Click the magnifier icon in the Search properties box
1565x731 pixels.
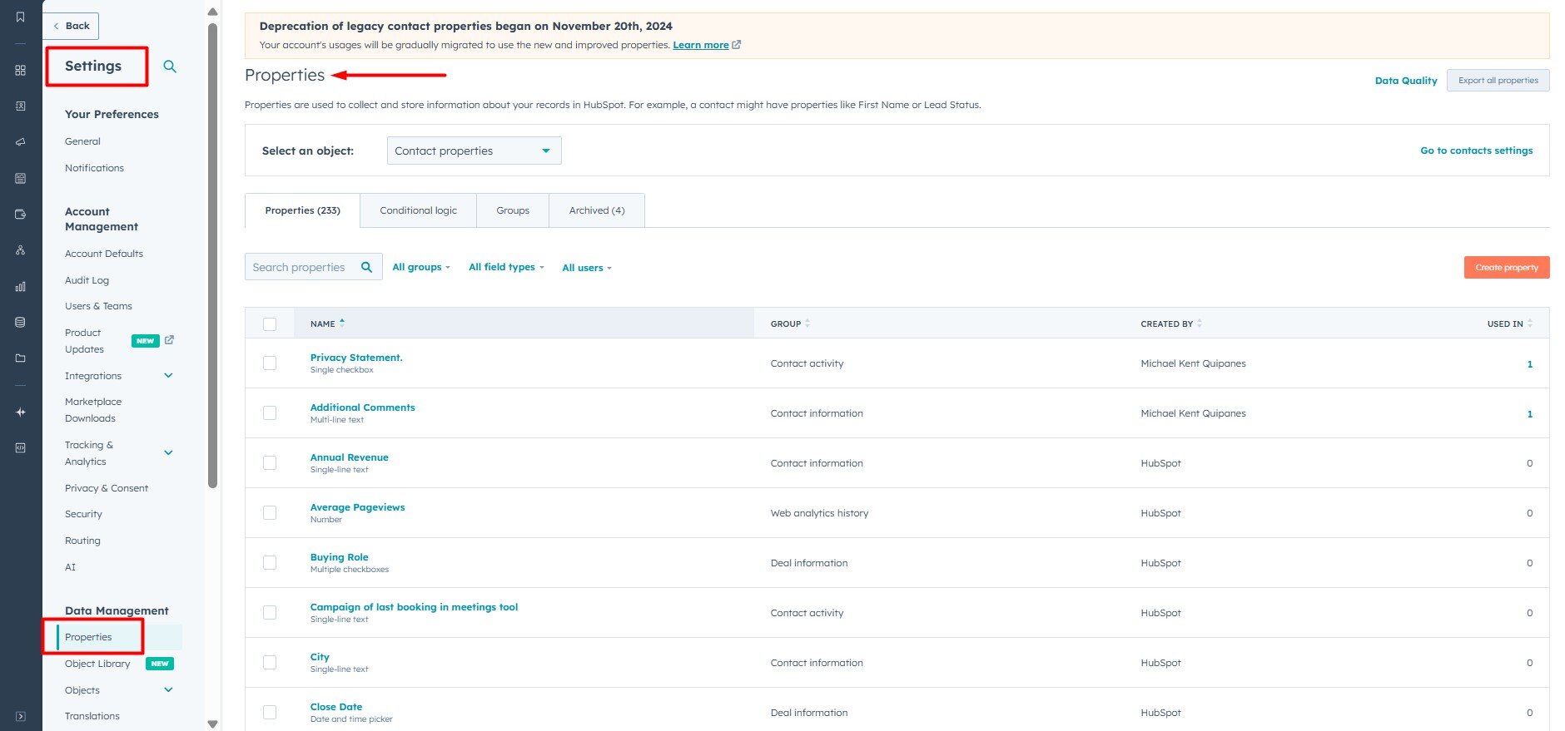[x=366, y=267]
